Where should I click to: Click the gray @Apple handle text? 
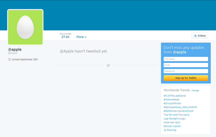[x=12, y=53]
